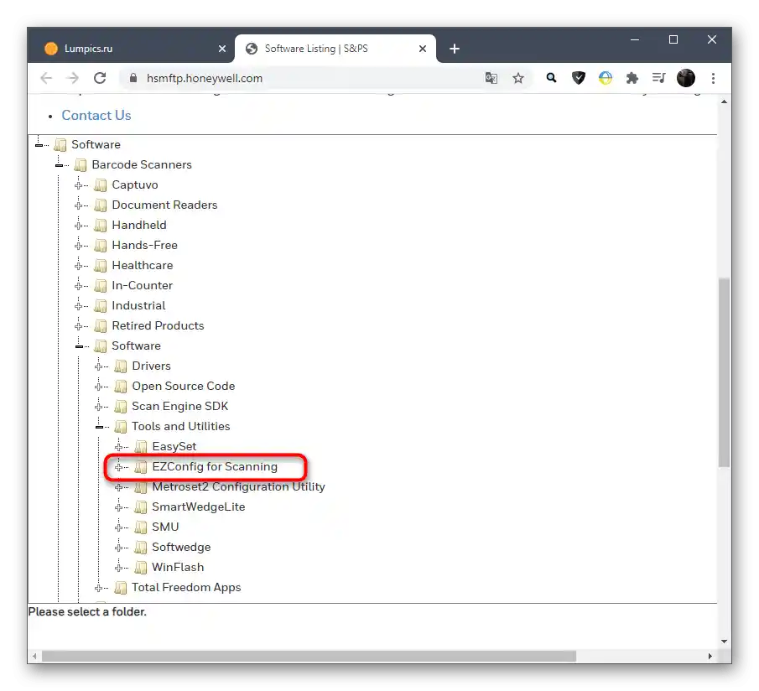Expand the Drivers folder

(99, 366)
